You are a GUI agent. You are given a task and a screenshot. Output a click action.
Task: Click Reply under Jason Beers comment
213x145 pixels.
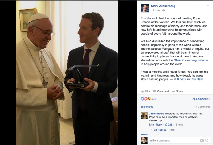(x=159, y=125)
